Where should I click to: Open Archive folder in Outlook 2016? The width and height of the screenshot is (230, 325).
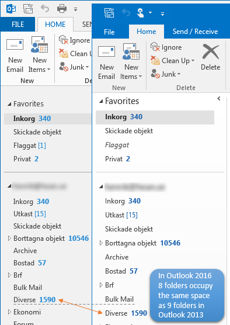pyautogui.click(x=117, y=257)
